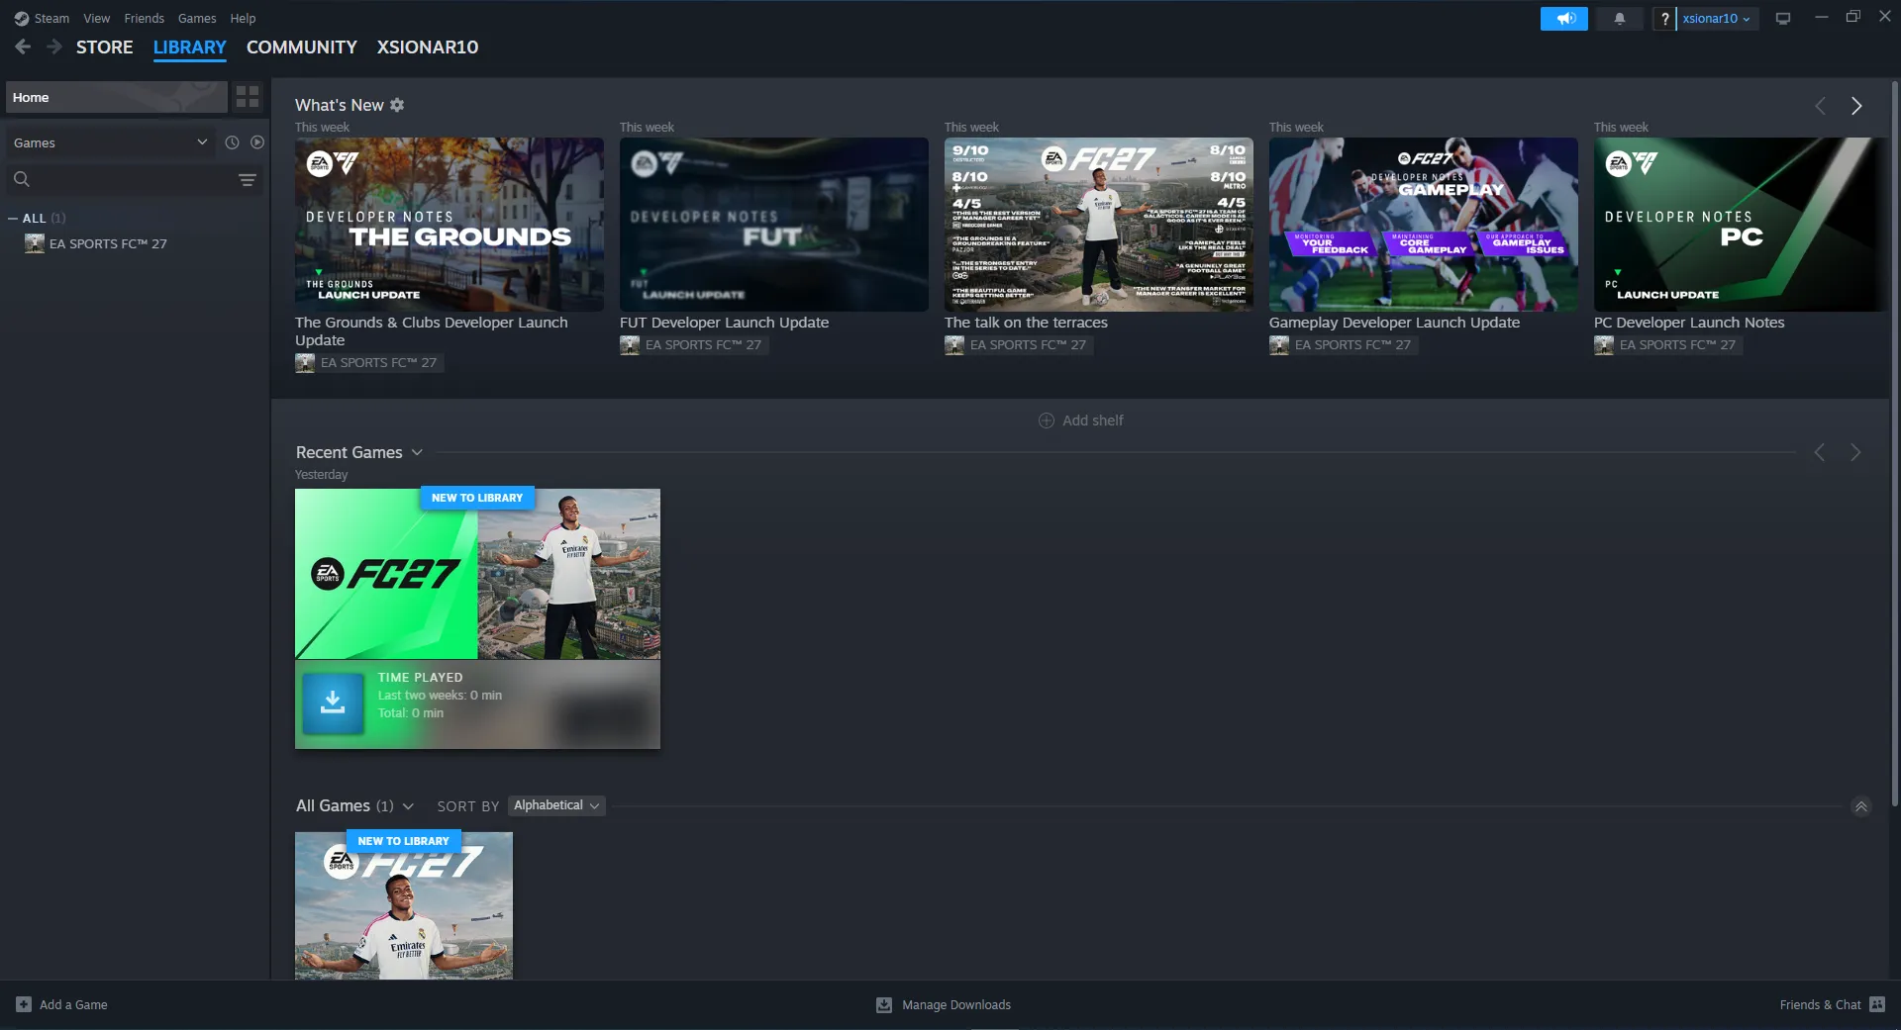The width and height of the screenshot is (1901, 1030).
Task: Open advanced filter options icon
Action: [x=248, y=179]
